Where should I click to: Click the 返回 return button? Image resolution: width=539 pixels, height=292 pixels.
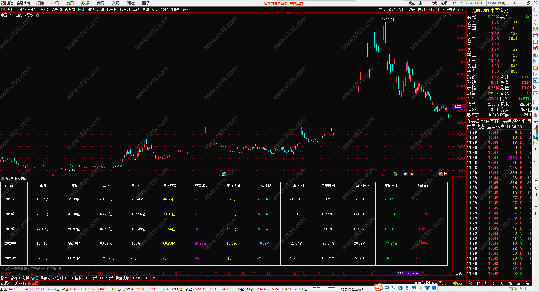[461, 10]
